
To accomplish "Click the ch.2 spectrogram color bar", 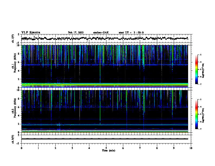I will 196,114.
